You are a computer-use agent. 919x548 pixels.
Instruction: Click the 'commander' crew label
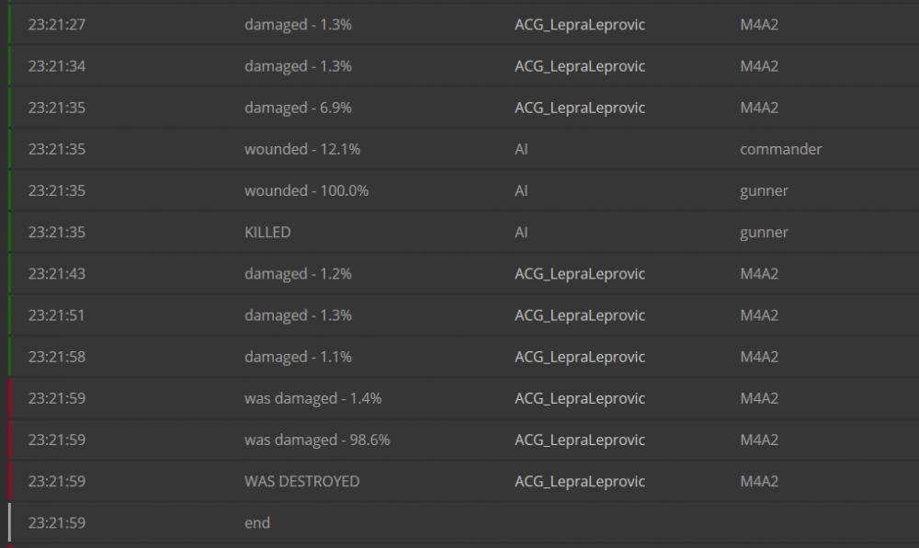780,149
